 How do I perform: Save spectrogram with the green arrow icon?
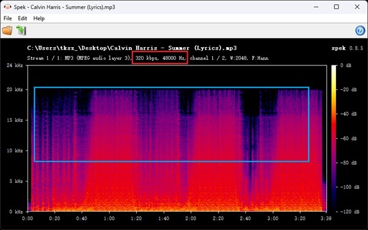tap(21, 31)
